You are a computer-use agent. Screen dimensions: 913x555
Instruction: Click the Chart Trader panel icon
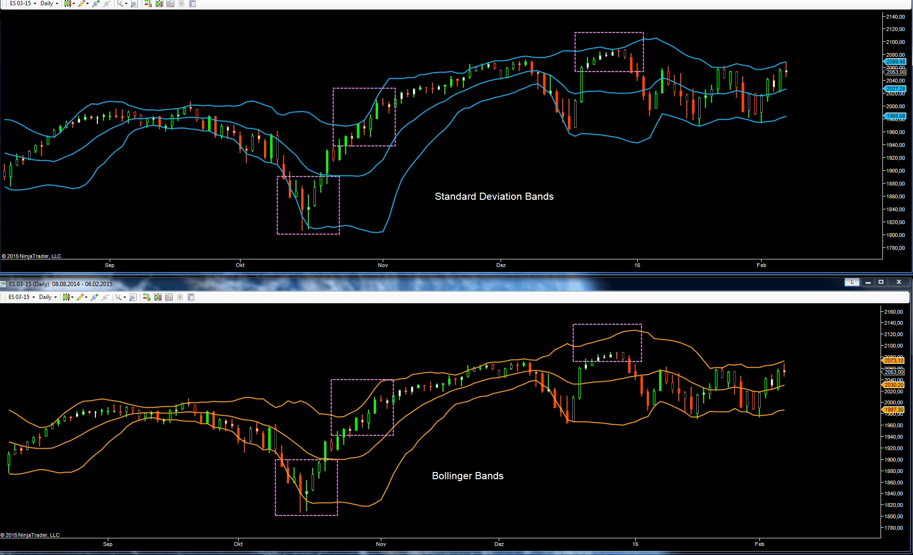147,3
